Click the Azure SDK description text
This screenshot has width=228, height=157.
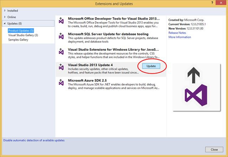114,86
